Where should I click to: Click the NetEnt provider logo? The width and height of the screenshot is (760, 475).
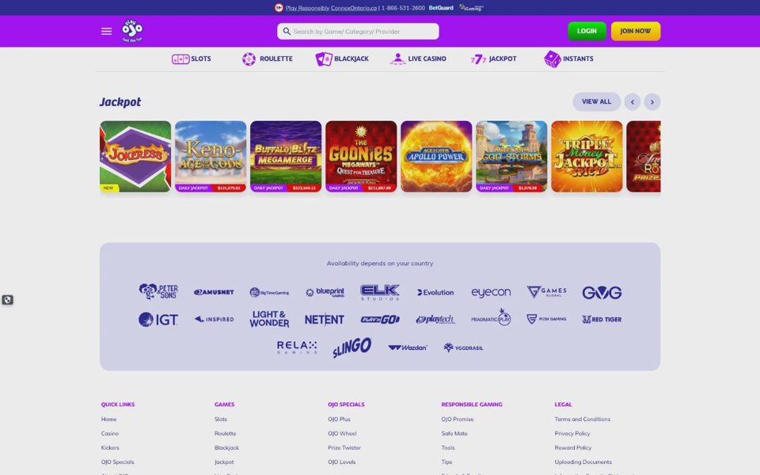pyautogui.click(x=325, y=319)
